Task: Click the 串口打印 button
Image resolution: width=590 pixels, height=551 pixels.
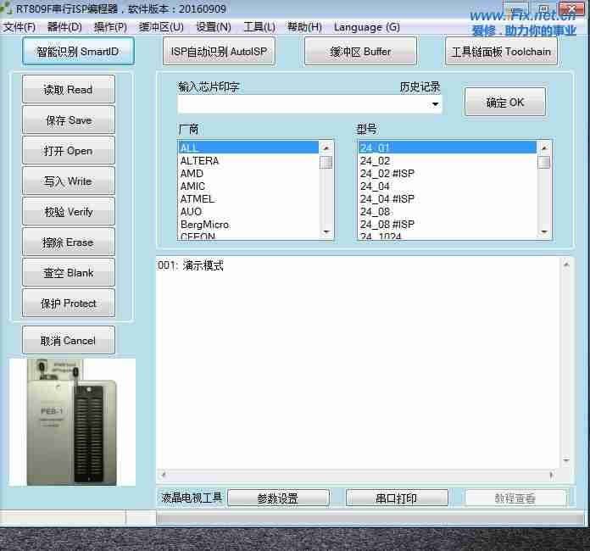Action: (396, 498)
